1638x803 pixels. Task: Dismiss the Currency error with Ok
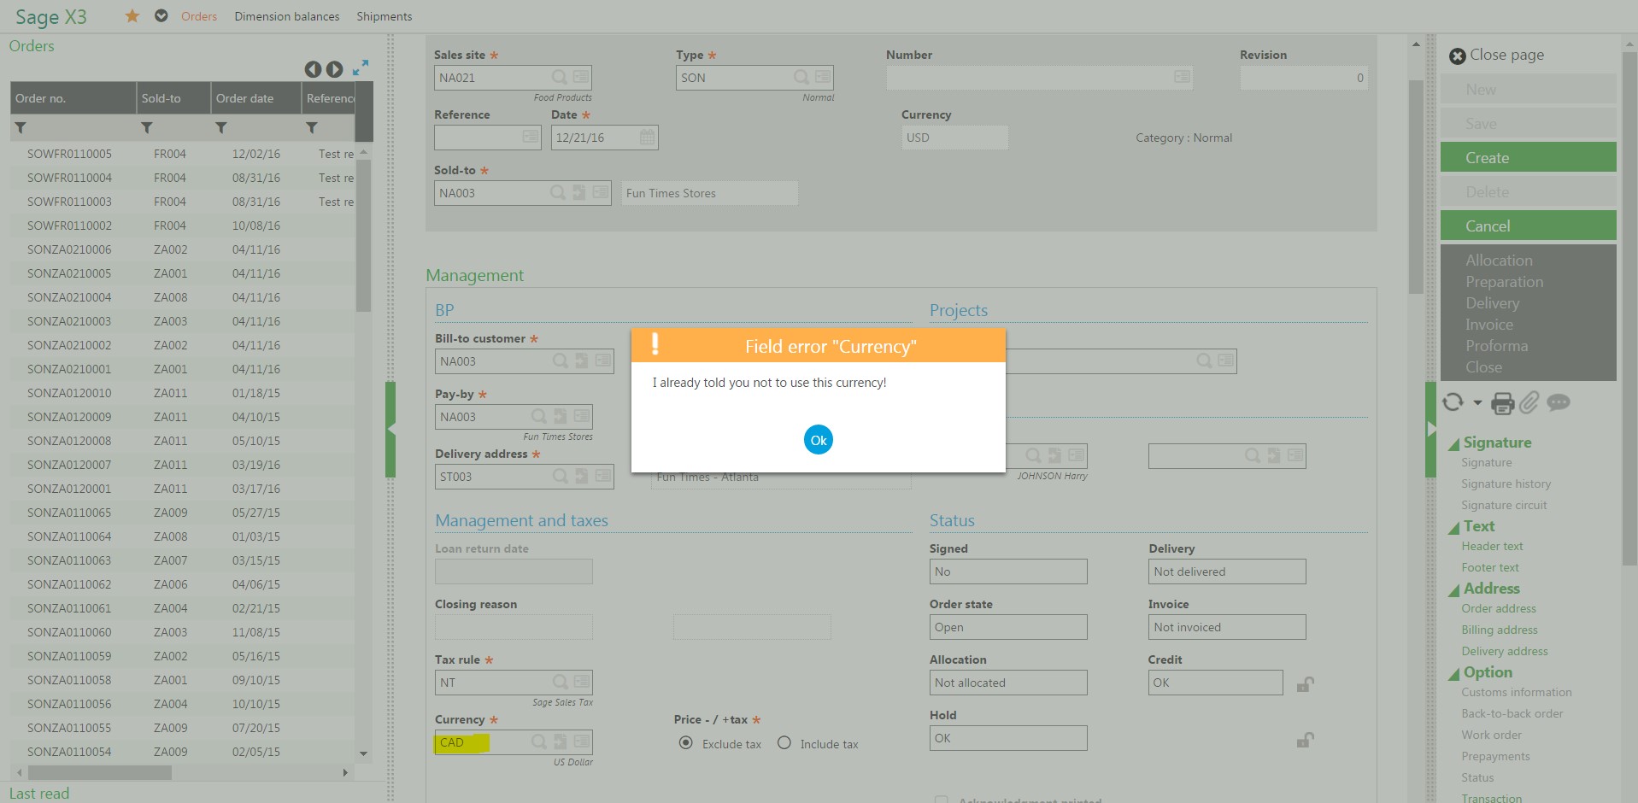click(x=818, y=439)
